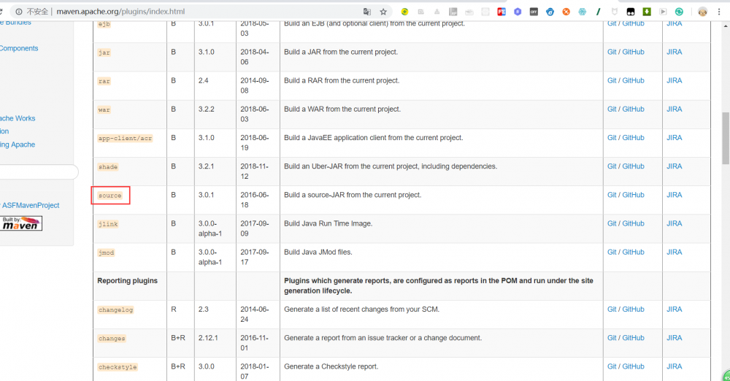
Task: Open the ASFMavenProject sidebar link
Action: [30, 205]
